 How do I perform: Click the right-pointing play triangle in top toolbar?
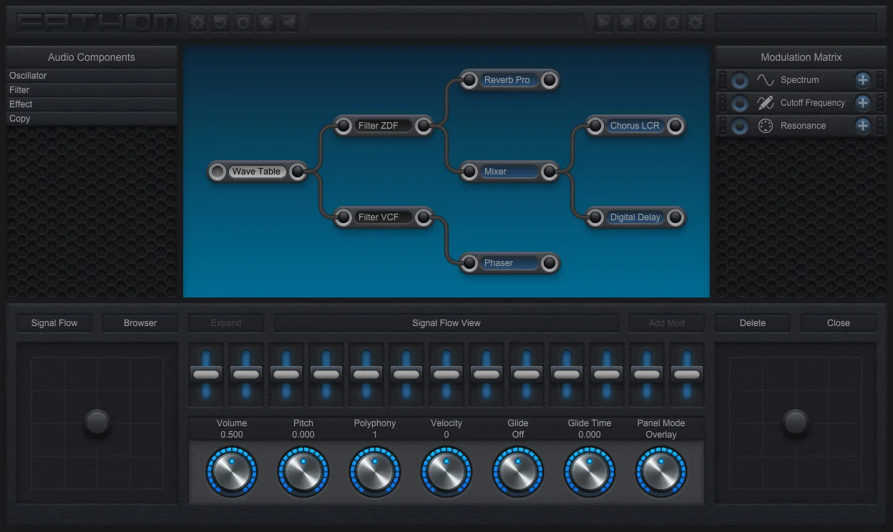click(604, 22)
